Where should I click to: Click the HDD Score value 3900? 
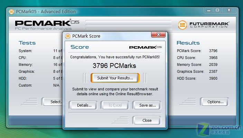[x=213, y=78]
